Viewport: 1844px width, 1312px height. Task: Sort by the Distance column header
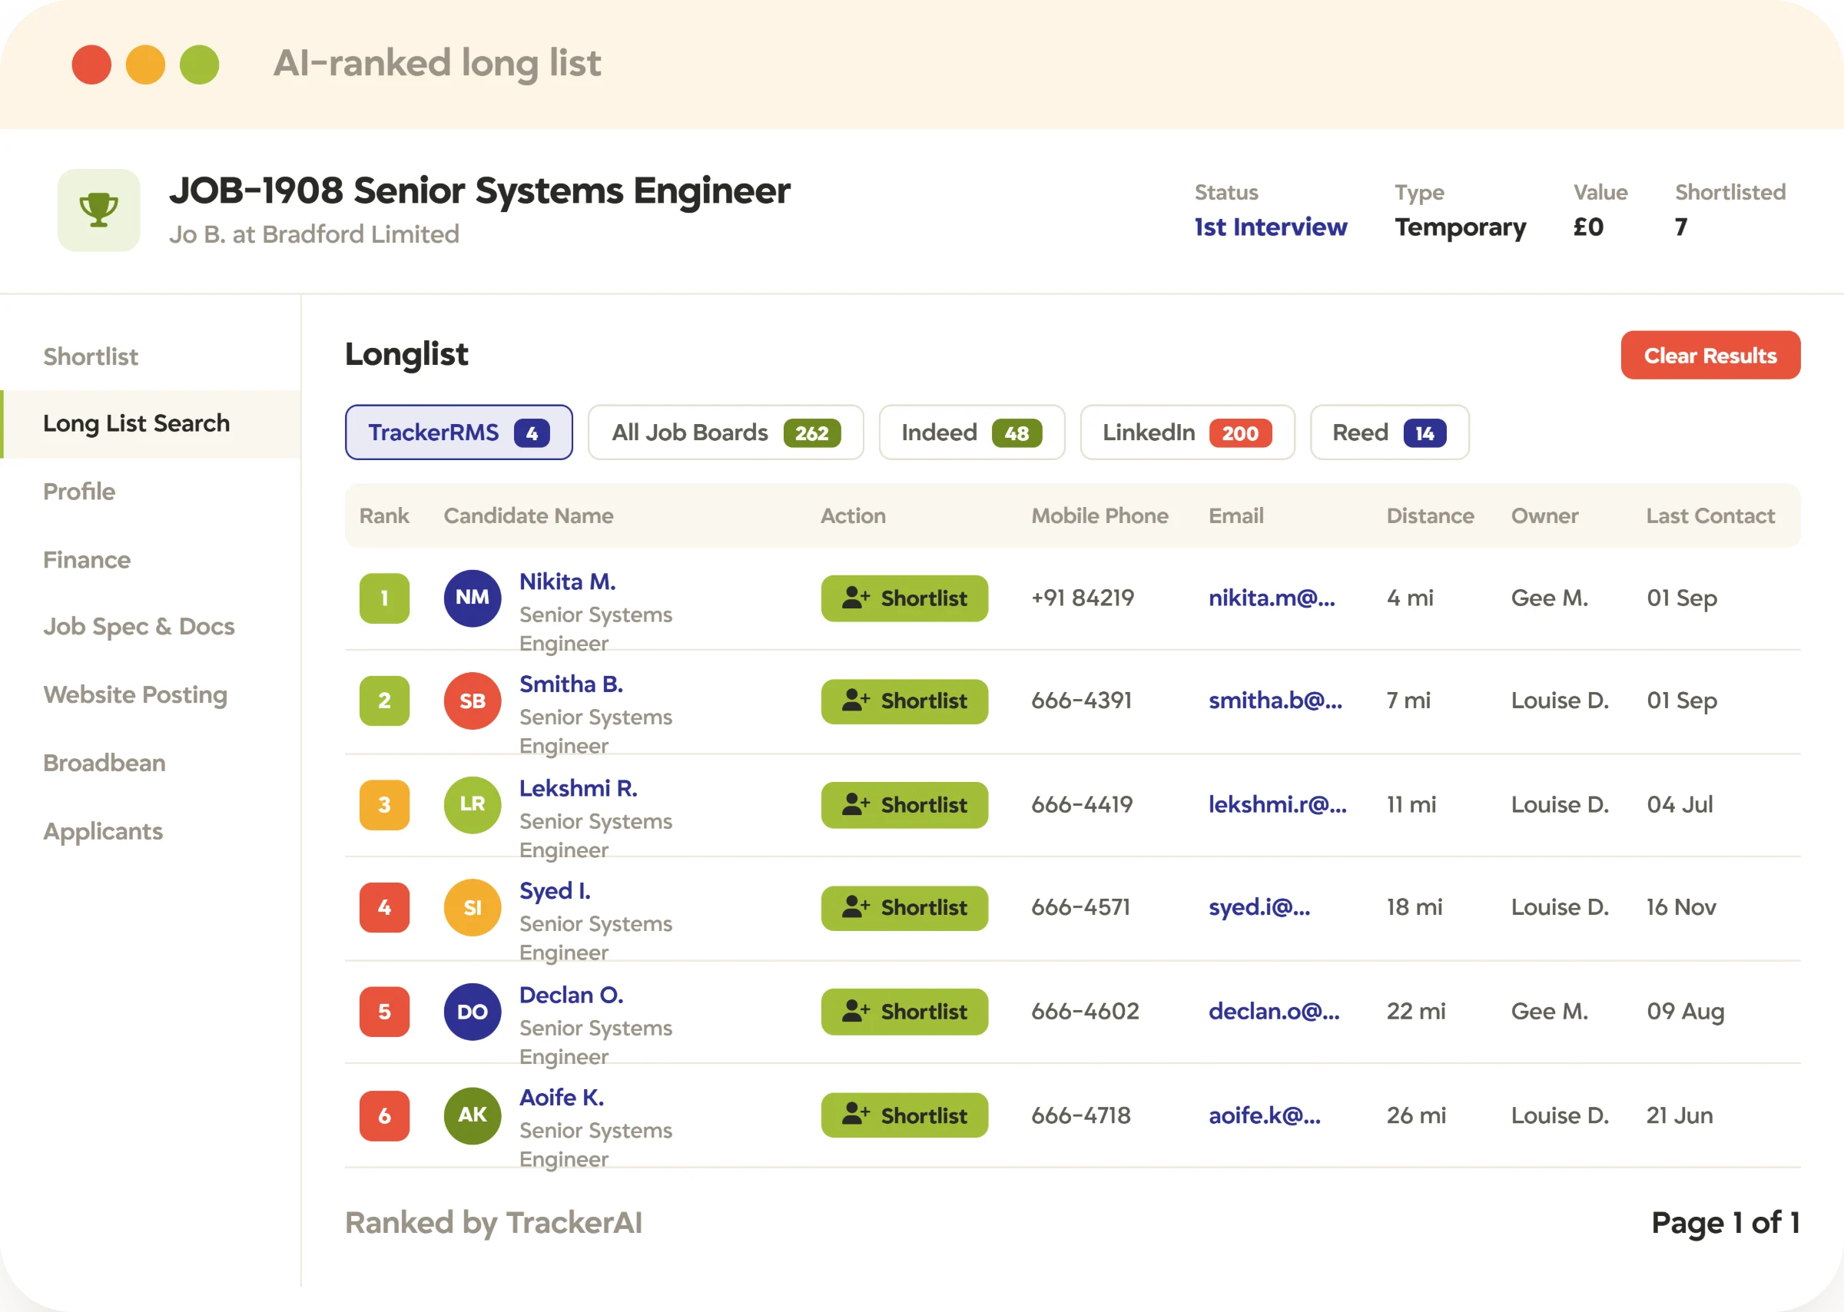click(1429, 515)
